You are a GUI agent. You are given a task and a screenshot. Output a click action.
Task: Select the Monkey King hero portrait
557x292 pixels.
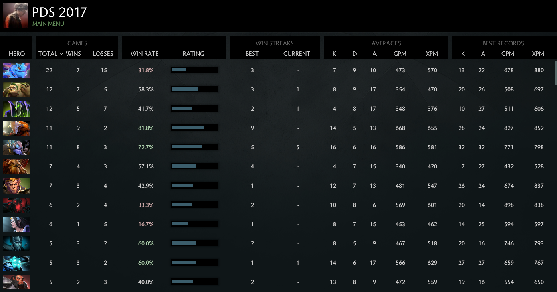16,186
